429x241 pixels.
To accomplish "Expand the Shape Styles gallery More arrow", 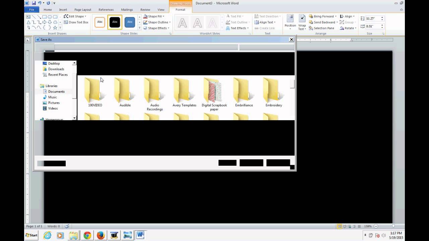I will click(139, 27).
